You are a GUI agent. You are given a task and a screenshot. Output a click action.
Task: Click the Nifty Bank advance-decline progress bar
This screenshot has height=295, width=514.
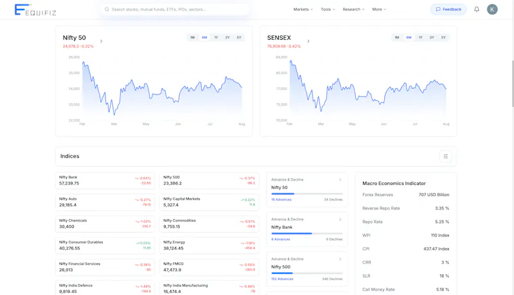(307, 233)
